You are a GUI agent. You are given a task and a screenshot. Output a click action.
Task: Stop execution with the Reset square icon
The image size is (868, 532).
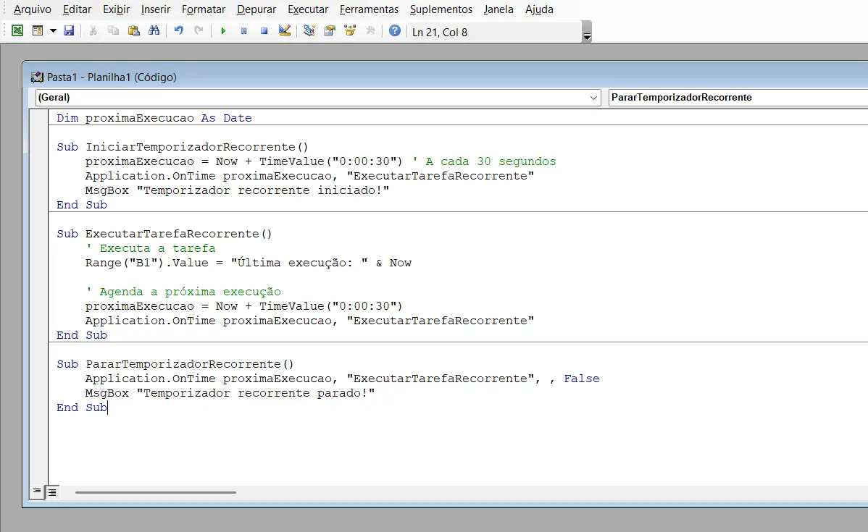(x=264, y=31)
